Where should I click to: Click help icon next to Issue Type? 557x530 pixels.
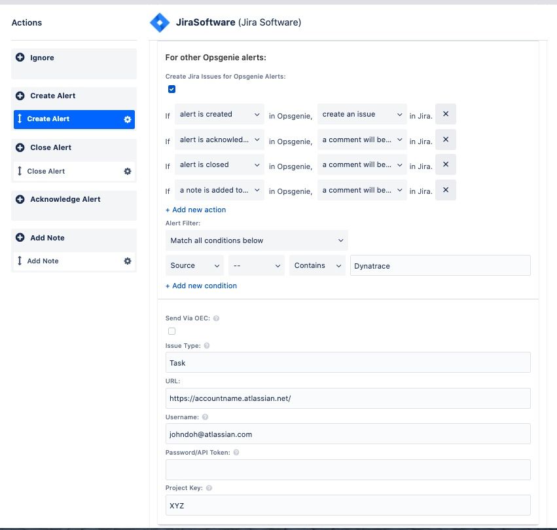tap(207, 345)
